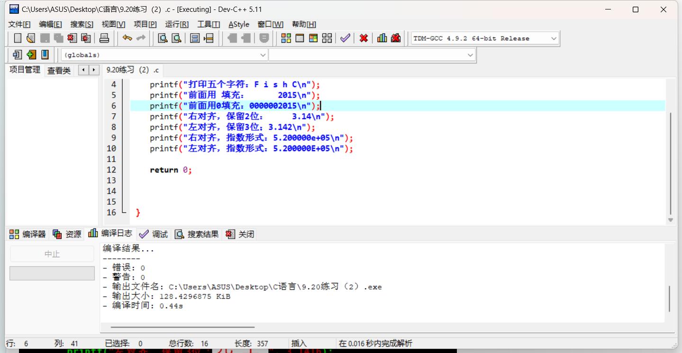Click the Open file toolbar icon
The height and width of the screenshot is (353, 682).
pos(31,38)
